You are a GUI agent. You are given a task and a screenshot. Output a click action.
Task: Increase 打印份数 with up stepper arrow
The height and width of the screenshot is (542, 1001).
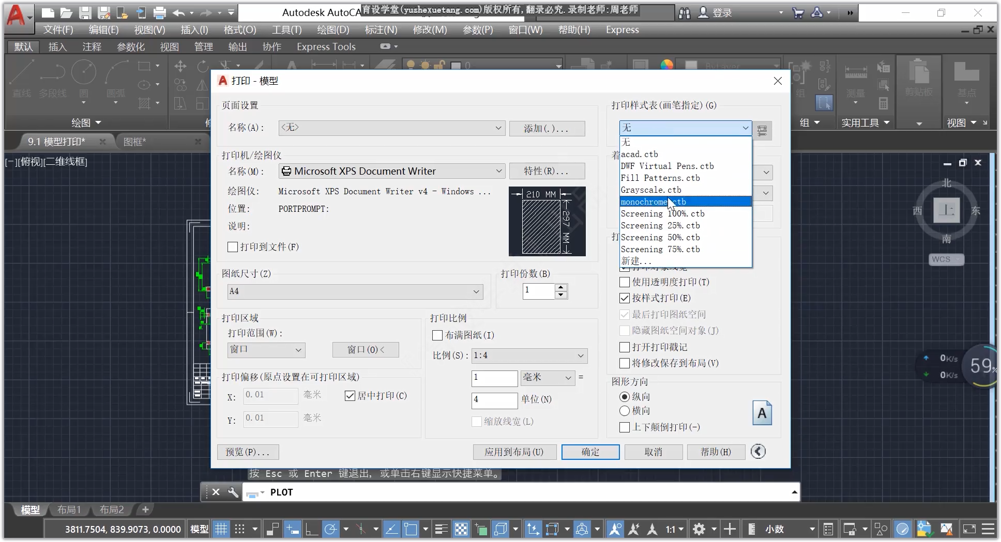561,287
